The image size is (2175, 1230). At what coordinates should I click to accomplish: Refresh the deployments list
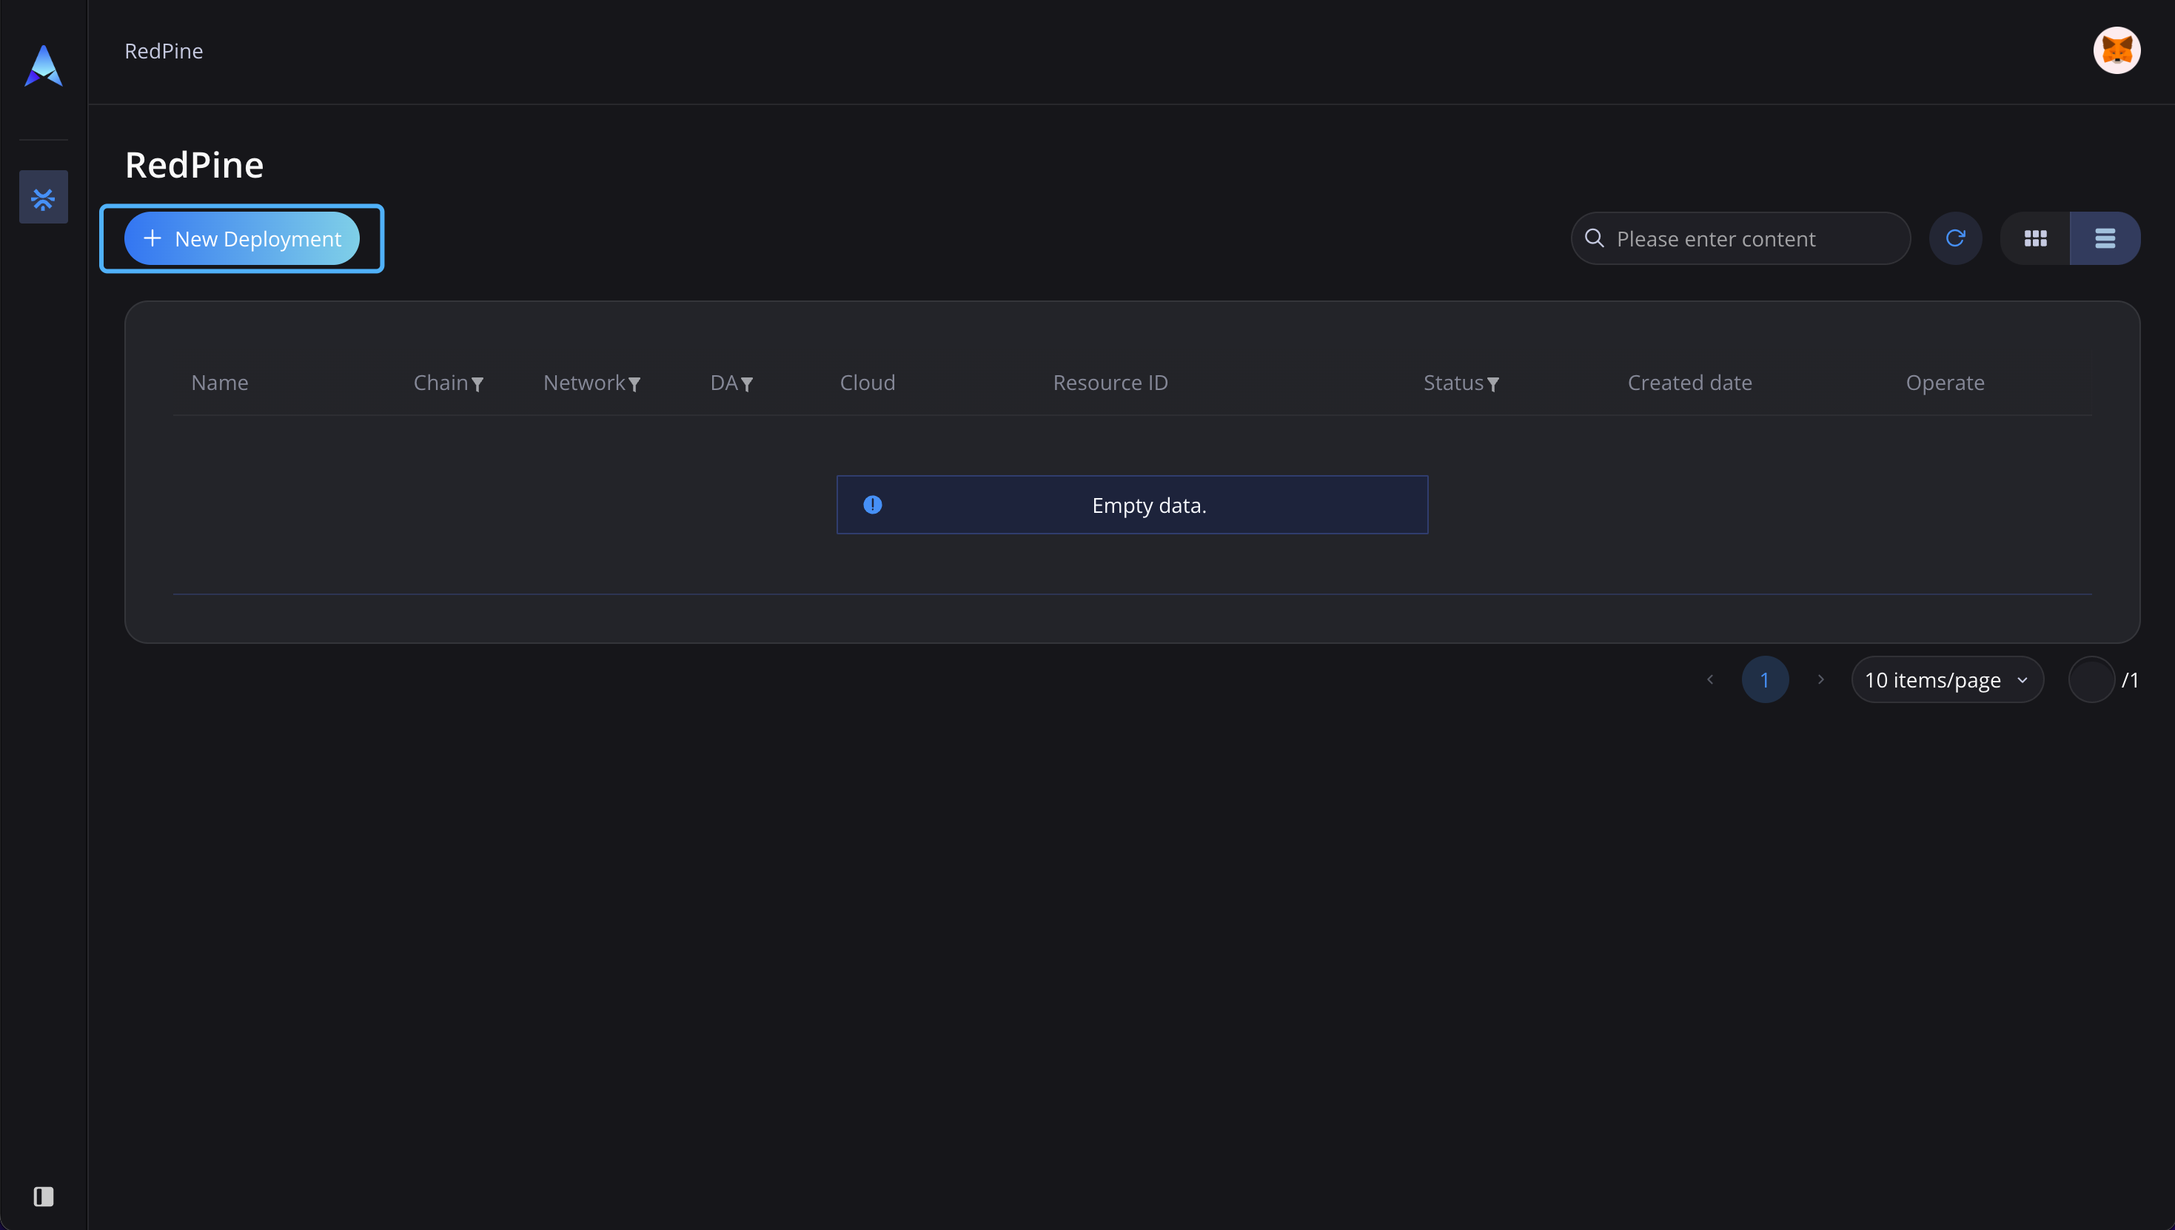[x=1954, y=238]
